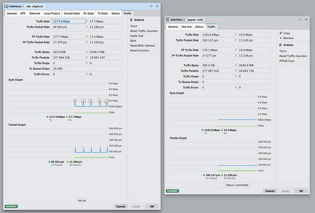The width and height of the screenshot is (315, 213).
Task: Click the Copy icon in pppoe-out1 window
Action: pyautogui.click(x=280, y=33)
